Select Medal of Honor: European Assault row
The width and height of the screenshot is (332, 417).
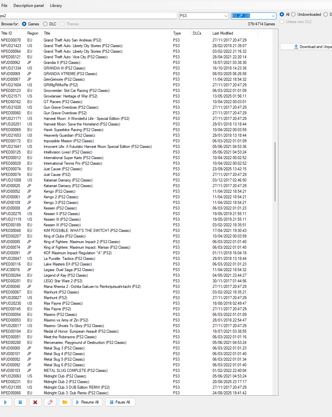pyautogui.click(x=137, y=331)
